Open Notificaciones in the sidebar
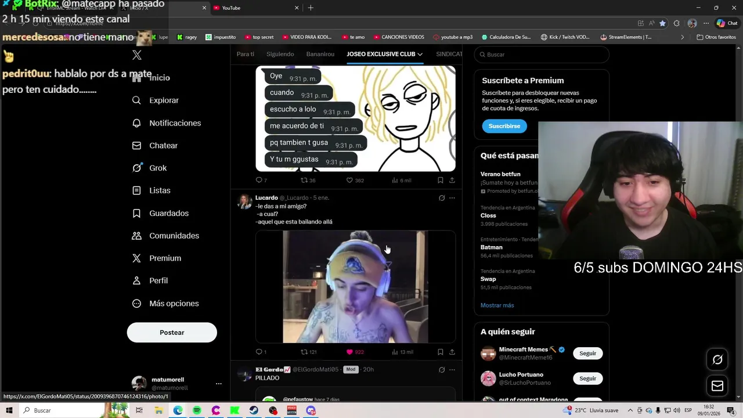This screenshot has width=743, height=418. tap(167, 123)
